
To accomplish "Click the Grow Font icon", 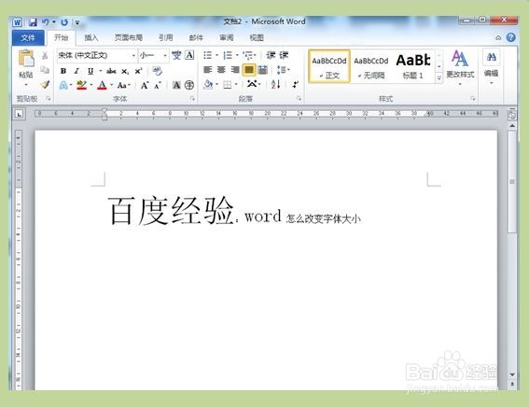I will (145, 85).
